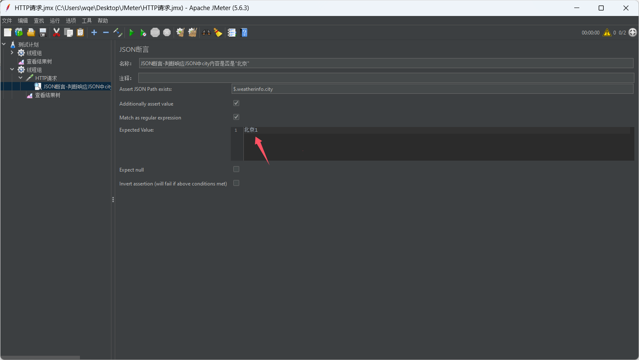Open the 工具 menu
Viewport: 639px width, 360px height.
click(87, 21)
